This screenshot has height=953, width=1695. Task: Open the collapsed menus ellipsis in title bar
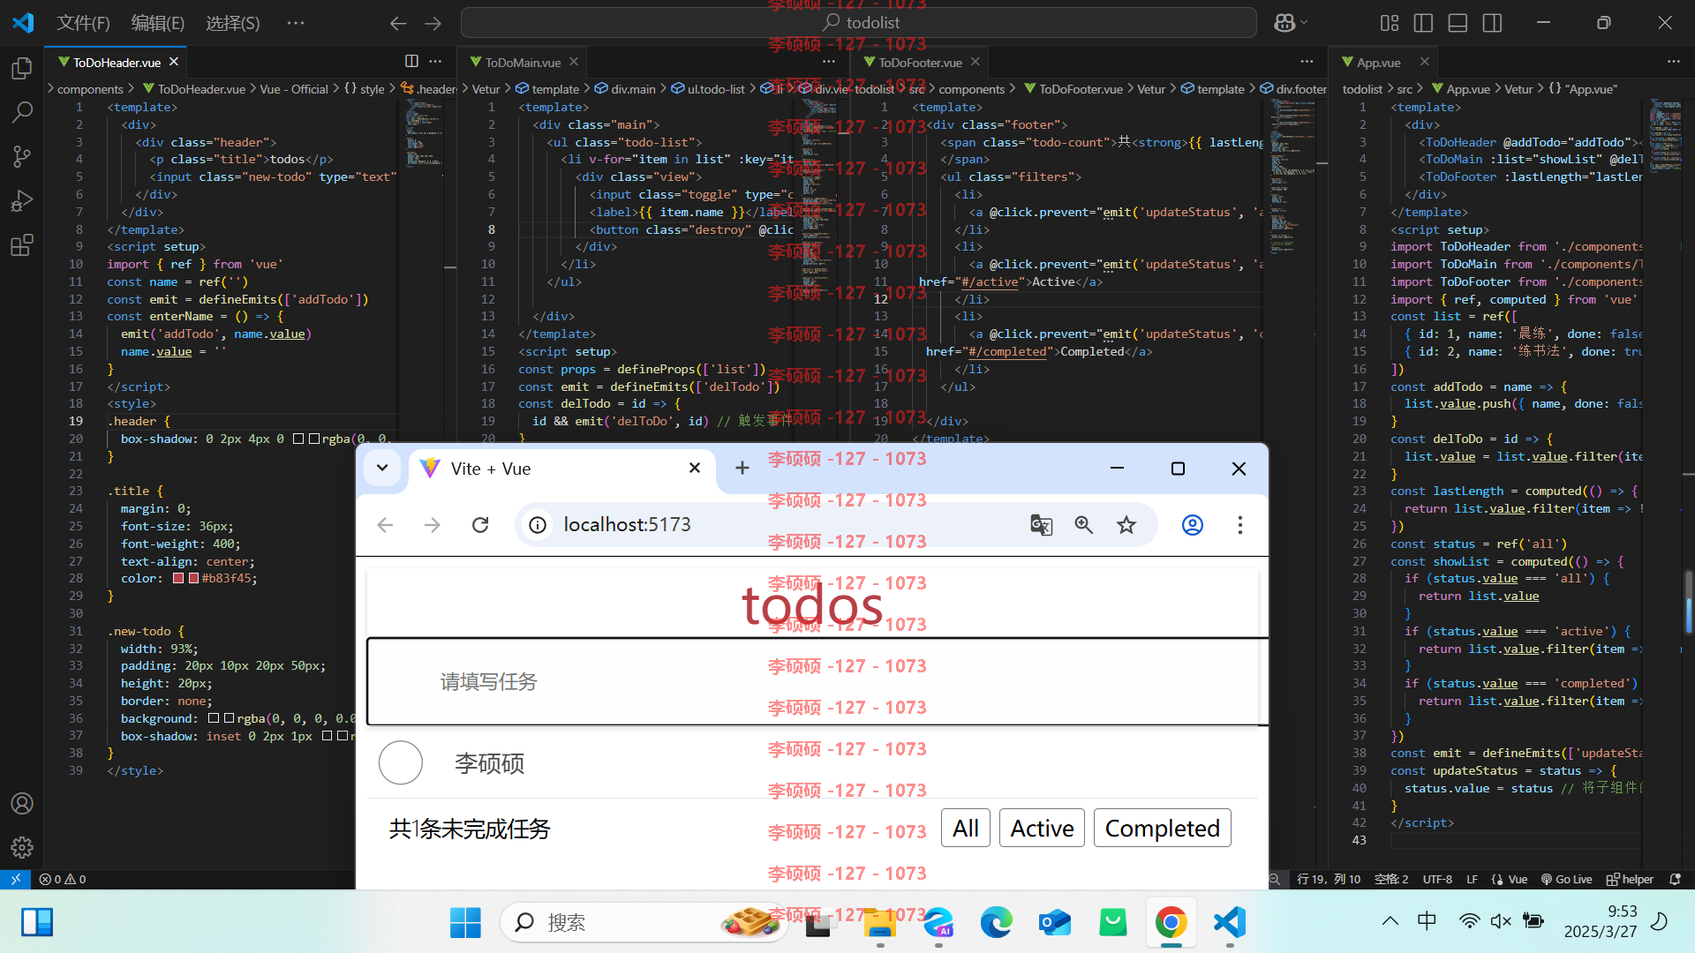click(x=296, y=23)
